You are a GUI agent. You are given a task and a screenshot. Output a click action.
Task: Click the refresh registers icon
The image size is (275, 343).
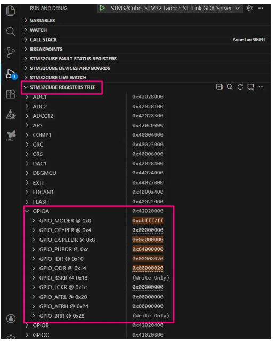[240, 87]
